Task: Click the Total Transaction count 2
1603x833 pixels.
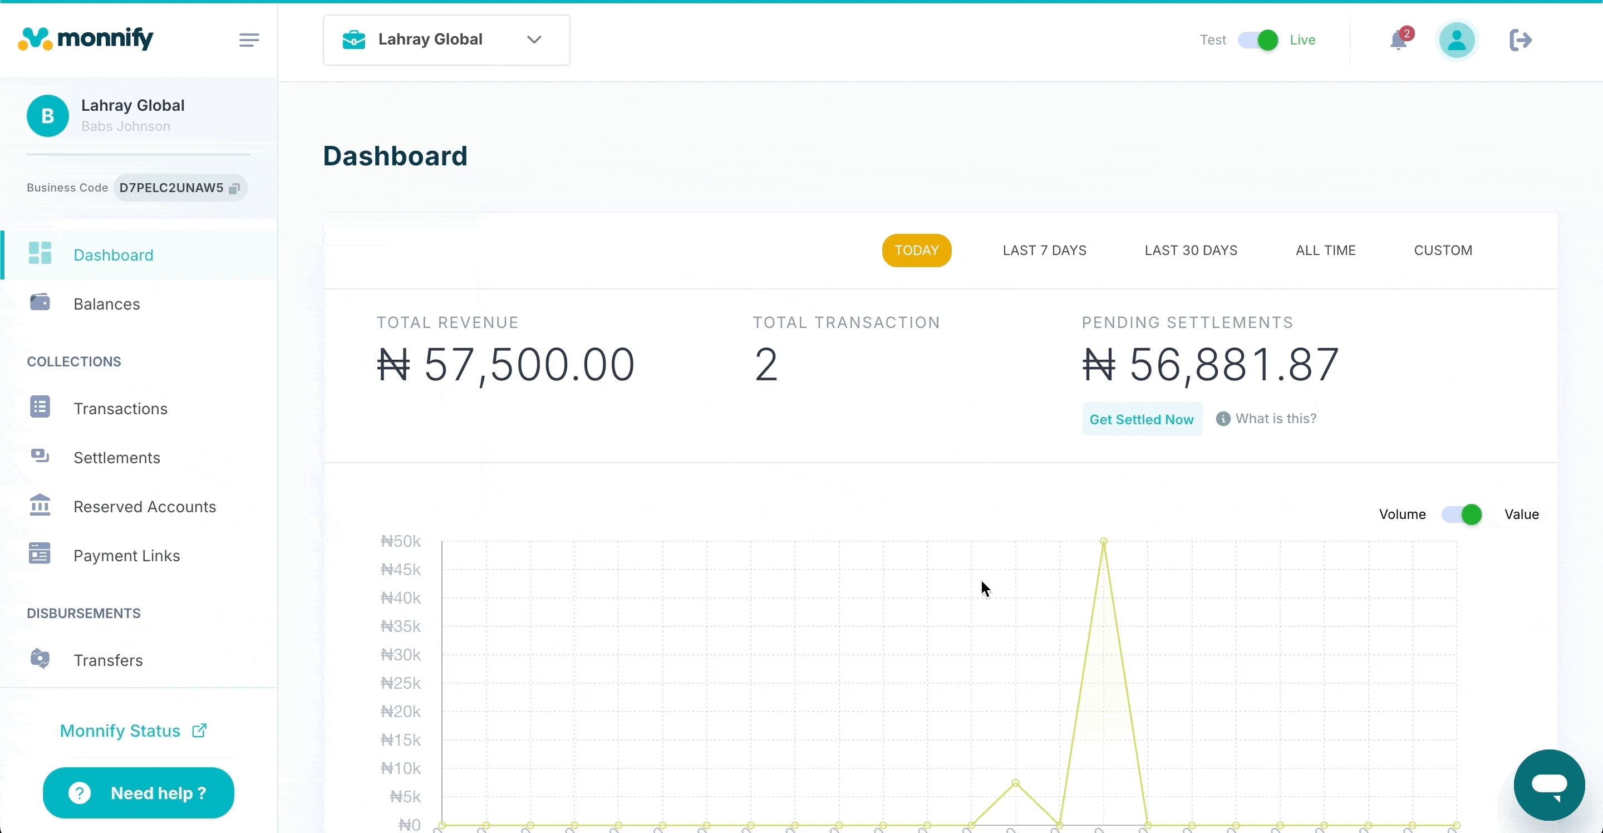Action: pos(766,364)
